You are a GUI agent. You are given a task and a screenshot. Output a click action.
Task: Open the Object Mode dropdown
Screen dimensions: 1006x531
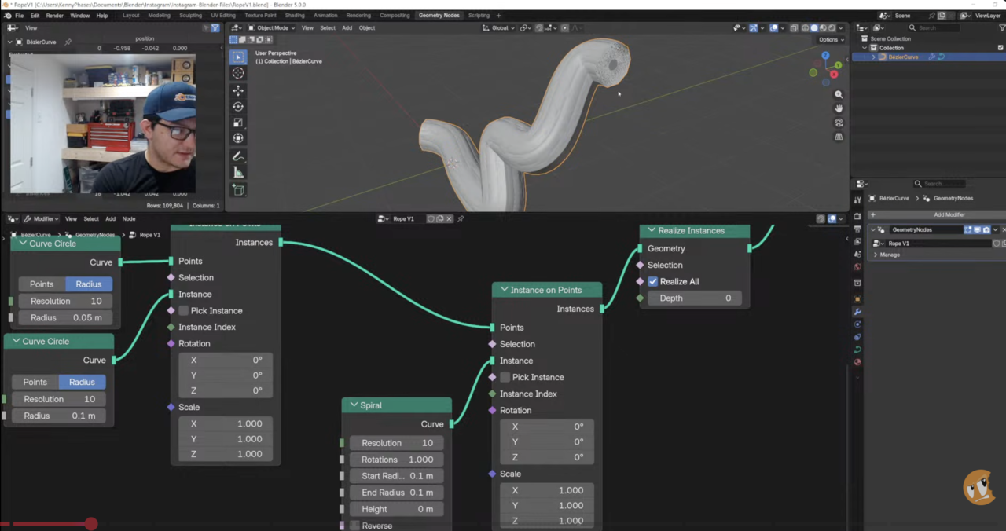[273, 27]
